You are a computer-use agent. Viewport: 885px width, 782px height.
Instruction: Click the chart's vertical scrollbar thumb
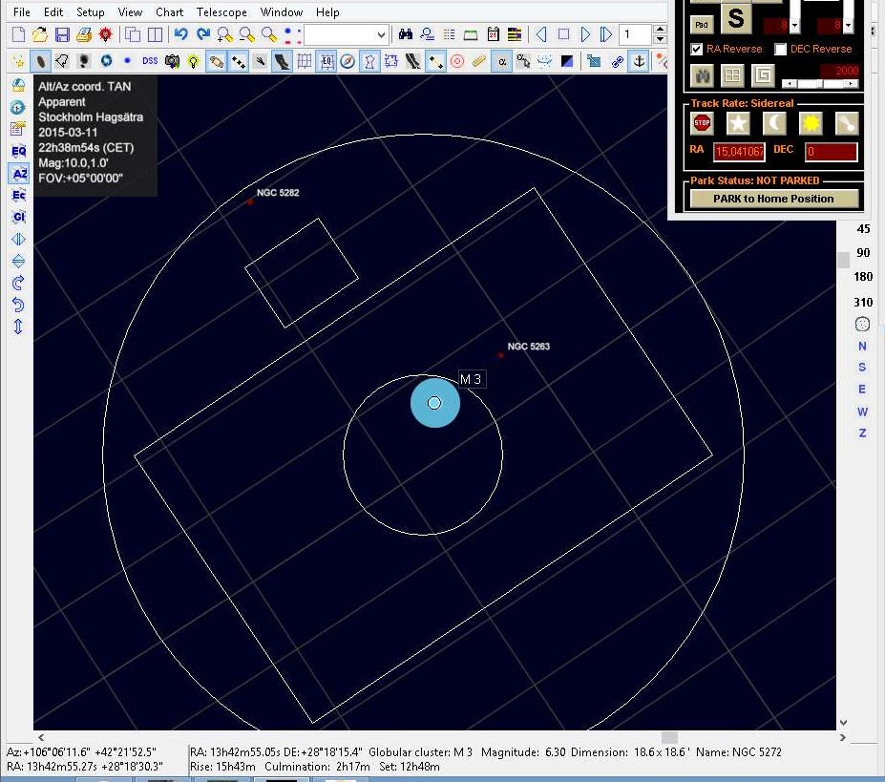[843, 260]
